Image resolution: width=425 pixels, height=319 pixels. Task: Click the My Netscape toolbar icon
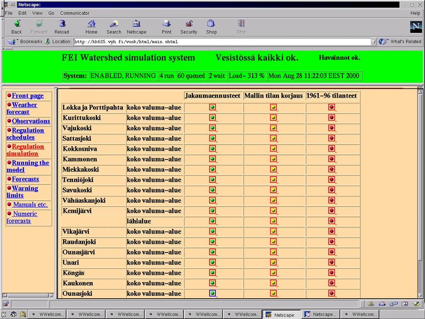136,24
